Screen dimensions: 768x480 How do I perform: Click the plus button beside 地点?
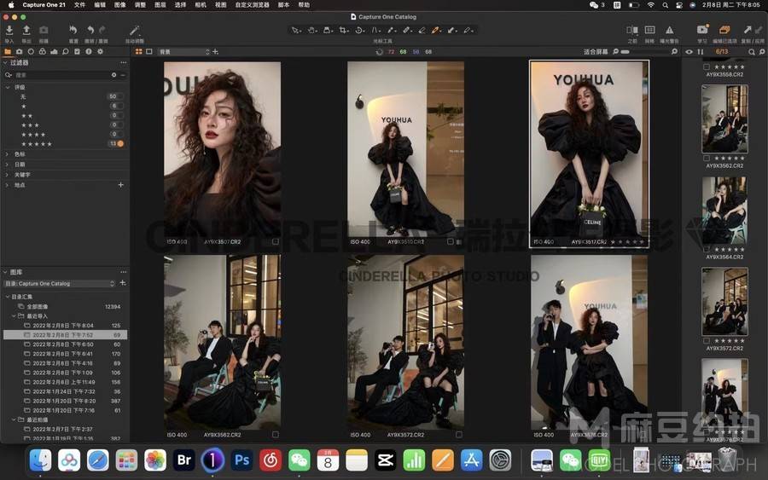point(121,185)
